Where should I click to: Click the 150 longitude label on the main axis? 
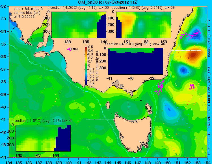[167, 163]
